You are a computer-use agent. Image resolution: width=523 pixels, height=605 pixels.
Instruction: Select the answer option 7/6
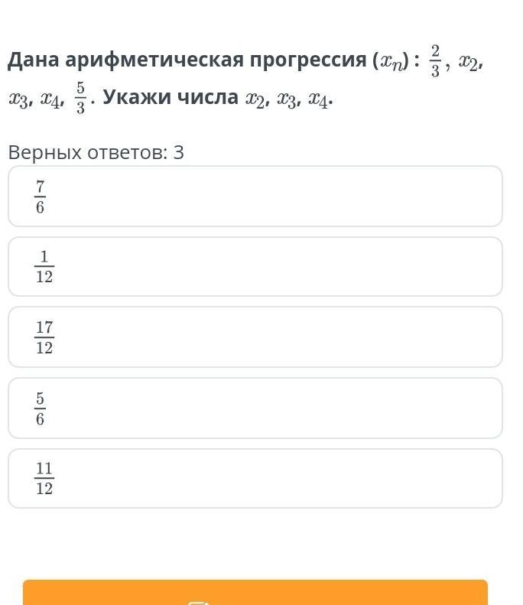point(255,197)
